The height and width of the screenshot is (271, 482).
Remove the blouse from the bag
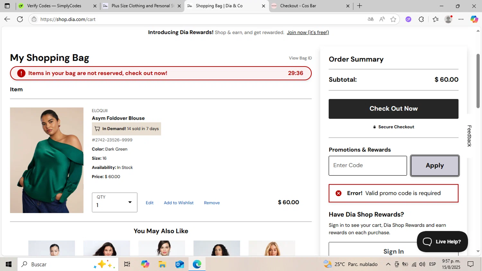[212, 203]
